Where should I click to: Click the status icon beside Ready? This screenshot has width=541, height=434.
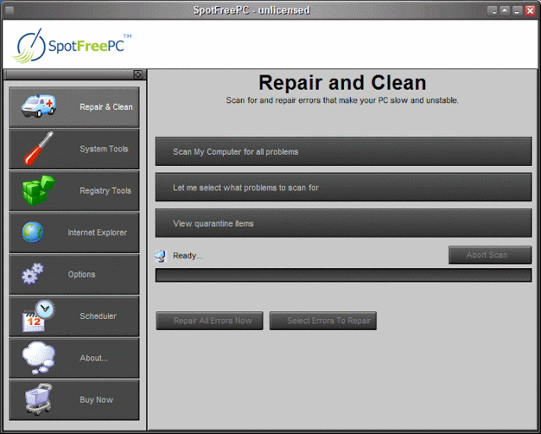[161, 255]
